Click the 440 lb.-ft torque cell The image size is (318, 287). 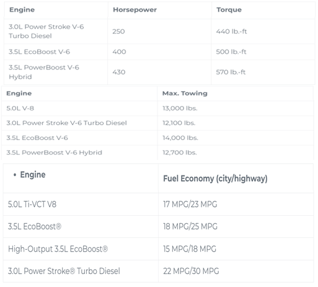click(231, 32)
